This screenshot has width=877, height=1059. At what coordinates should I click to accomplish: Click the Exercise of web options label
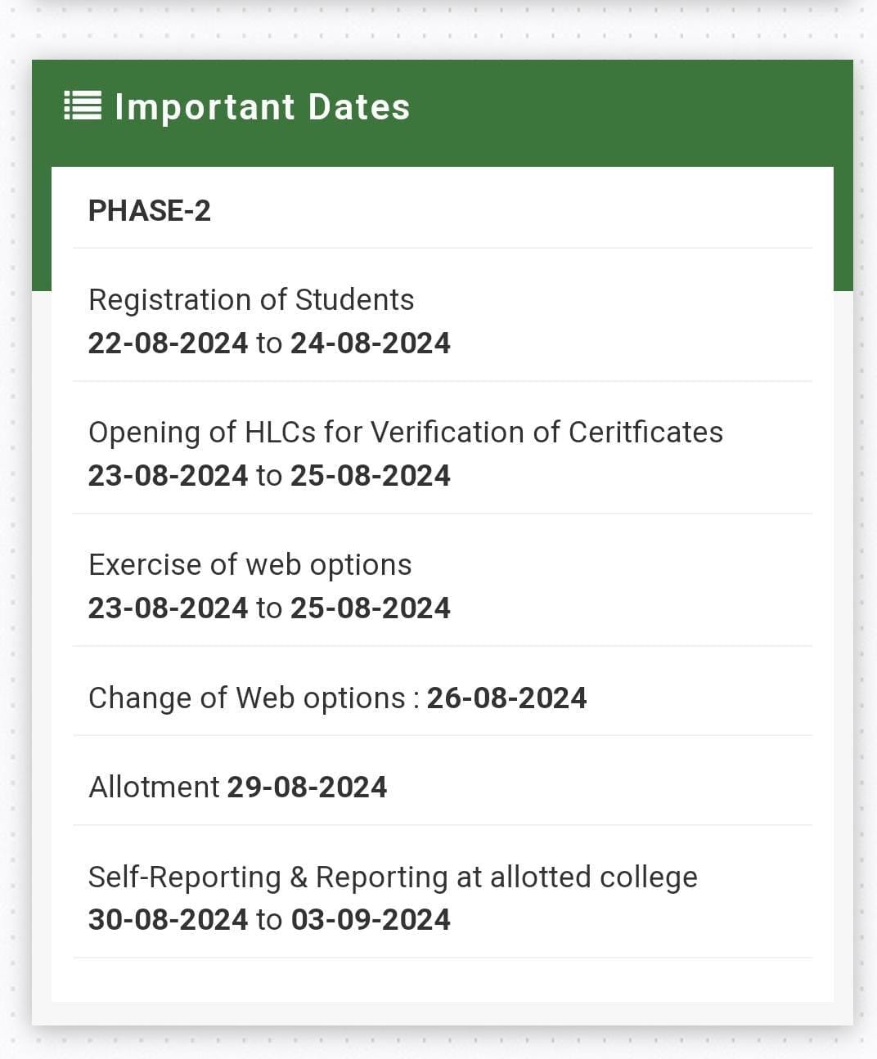pos(250,565)
